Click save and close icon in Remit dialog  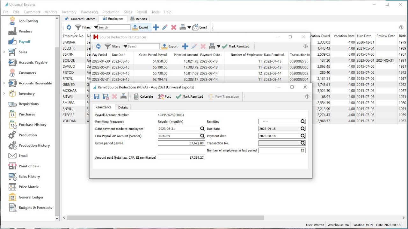[106, 96]
